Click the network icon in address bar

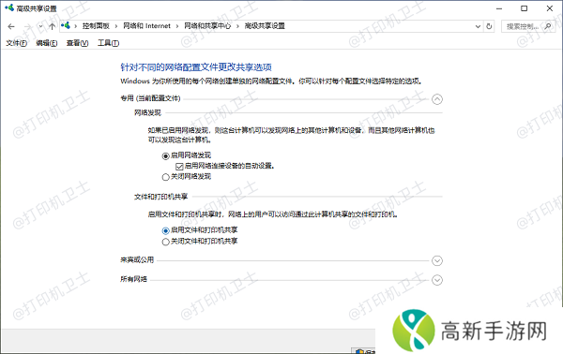pyautogui.click(x=66, y=25)
